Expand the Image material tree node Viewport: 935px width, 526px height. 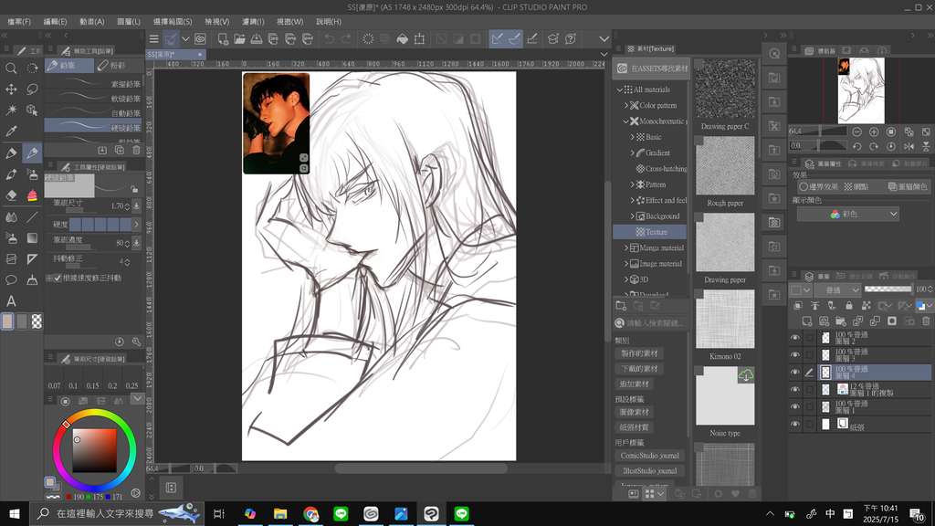626,264
